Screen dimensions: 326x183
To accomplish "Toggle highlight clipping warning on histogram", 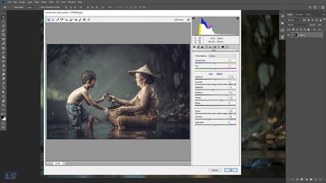I will coord(238,18).
